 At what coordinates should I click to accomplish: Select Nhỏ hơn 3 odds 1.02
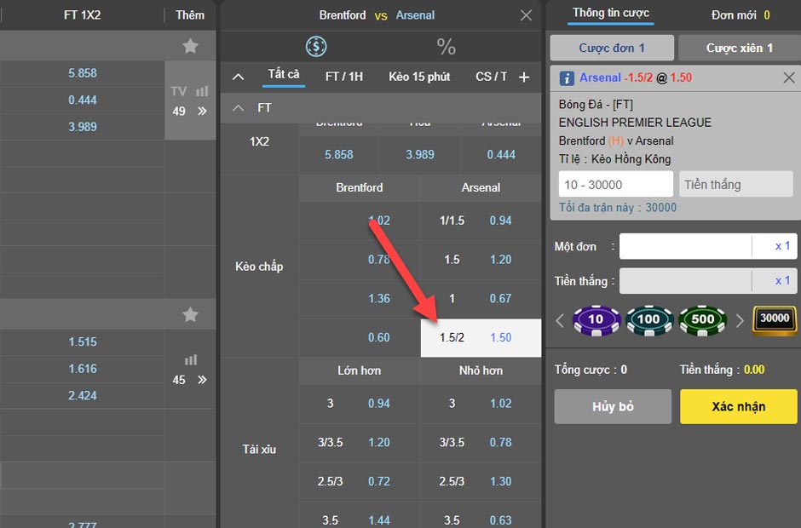point(481,404)
